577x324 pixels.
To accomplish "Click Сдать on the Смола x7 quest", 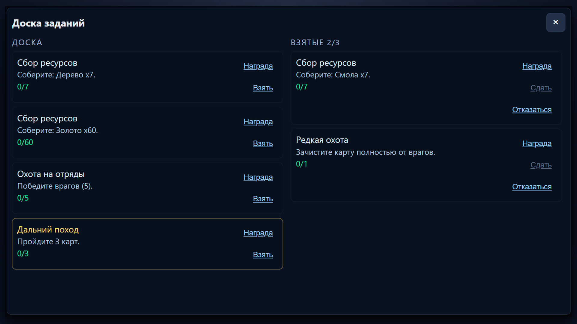I will (541, 88).
